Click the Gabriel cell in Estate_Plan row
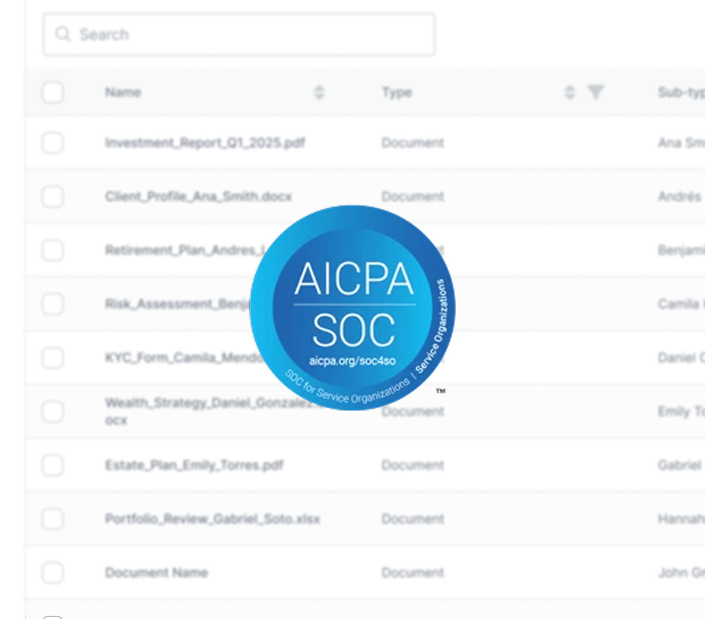The height and width of the screenshot is (619, 705). pyautogui.click(x=679, y=465)
